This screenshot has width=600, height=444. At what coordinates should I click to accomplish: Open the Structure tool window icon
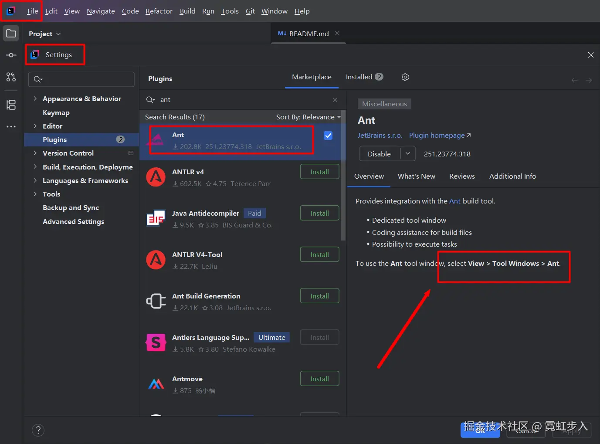click(x=11, y=105)
